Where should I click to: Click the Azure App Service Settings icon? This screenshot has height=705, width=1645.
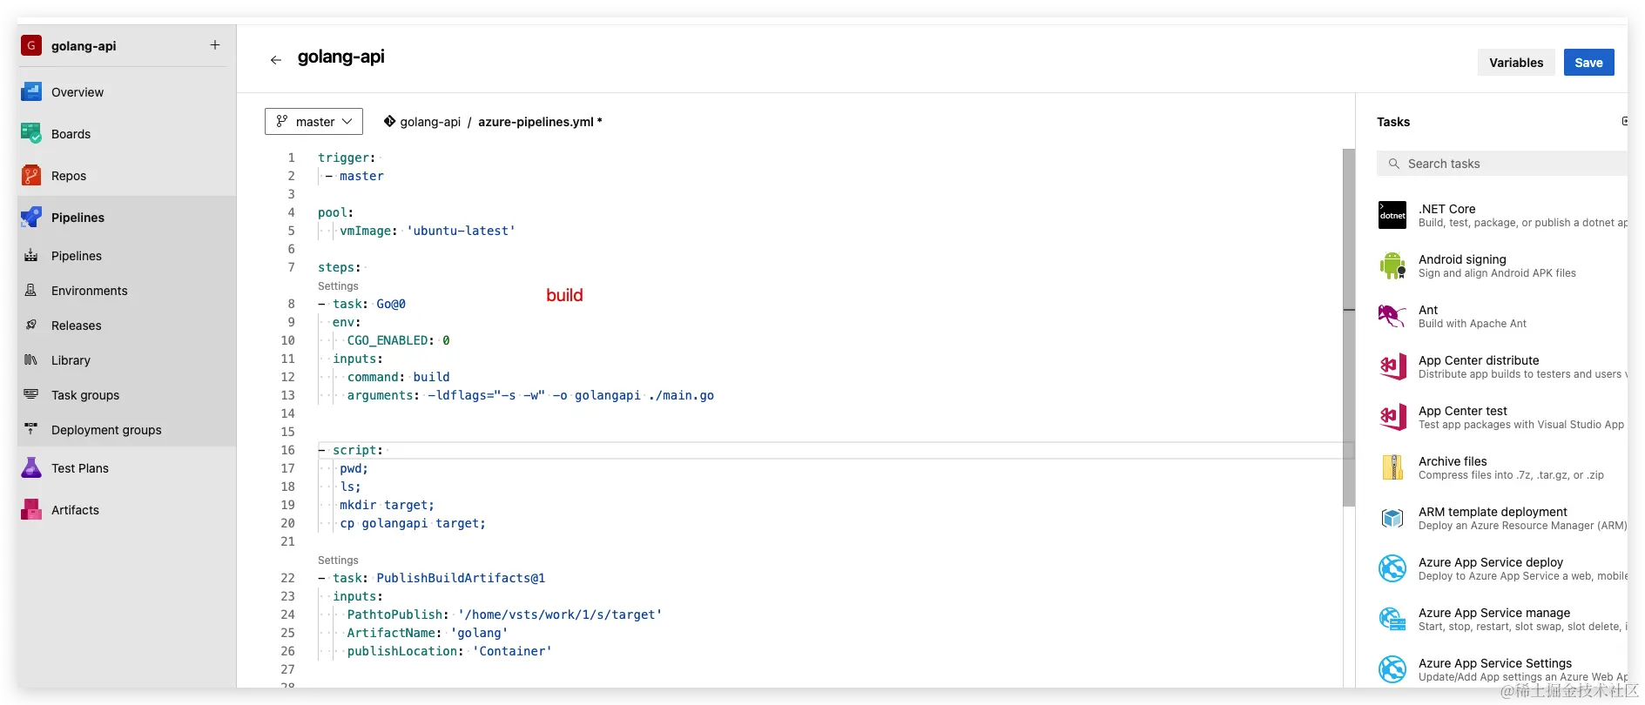point(1392,669)
